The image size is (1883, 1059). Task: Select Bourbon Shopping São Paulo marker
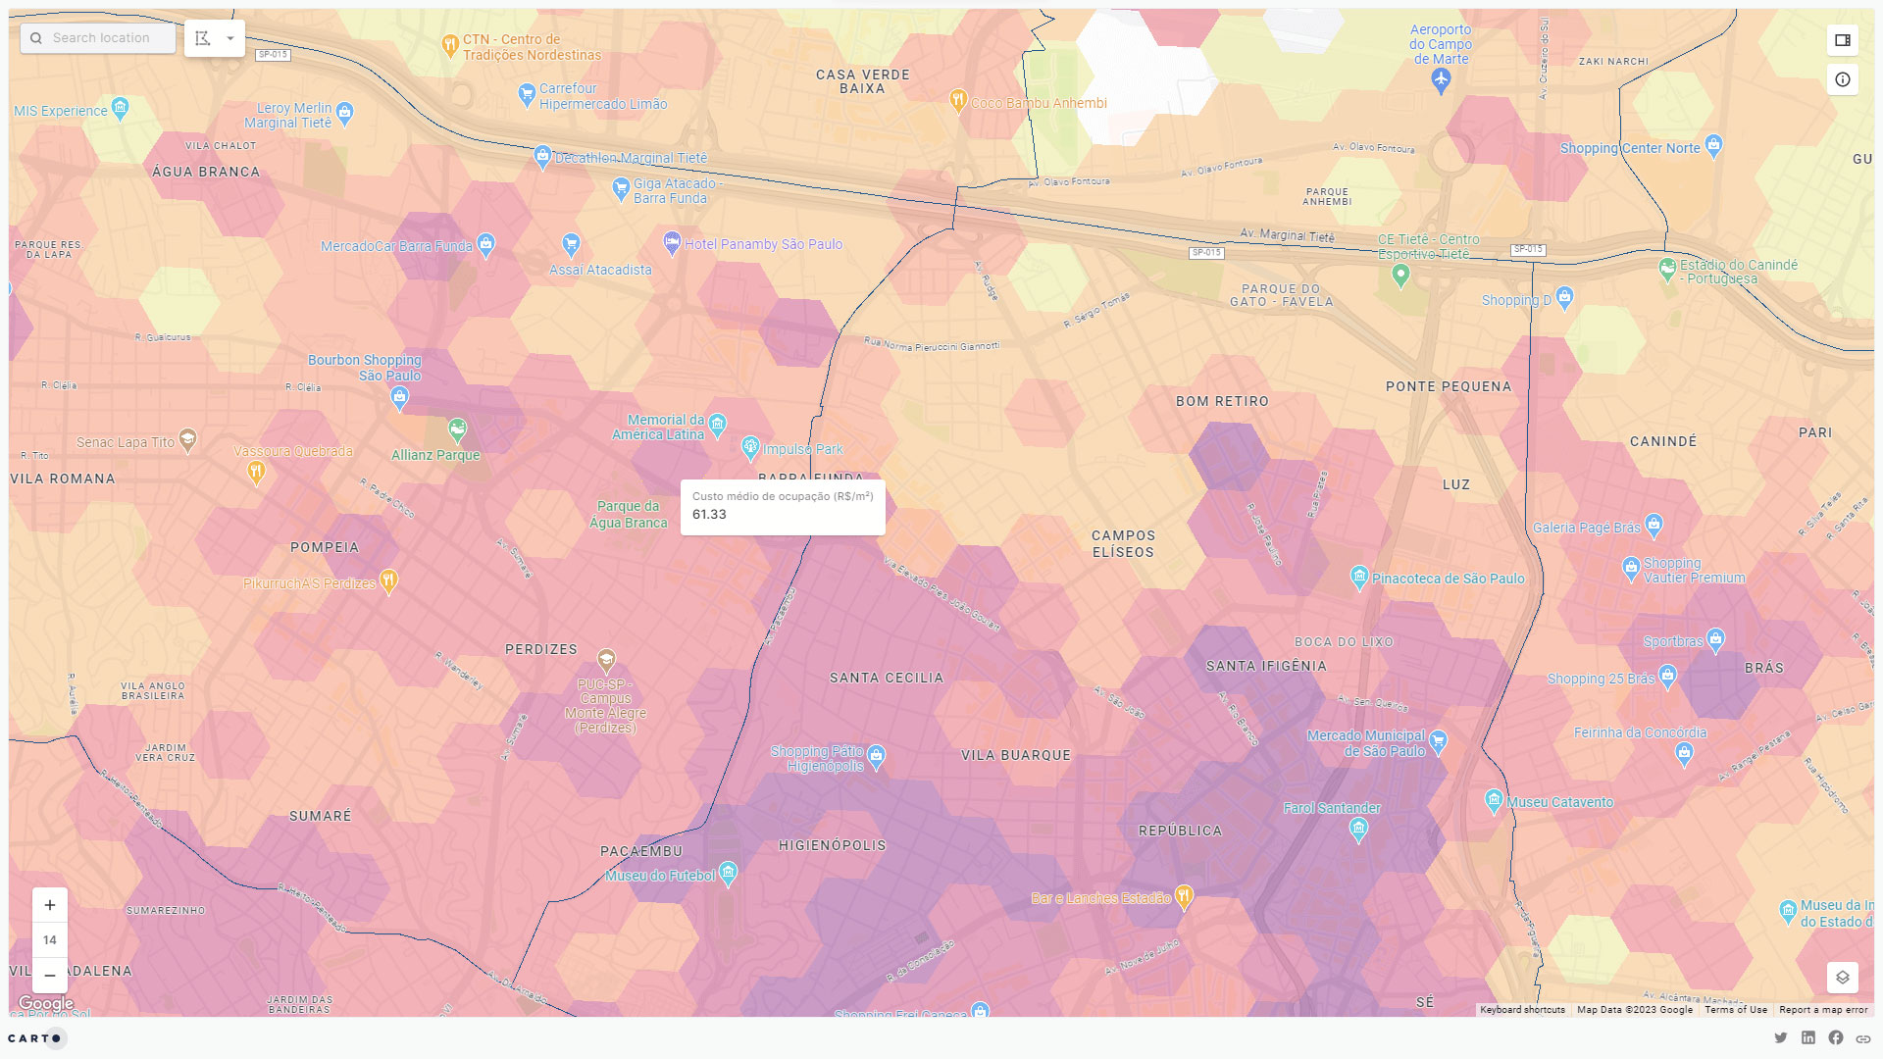(399, 398)
